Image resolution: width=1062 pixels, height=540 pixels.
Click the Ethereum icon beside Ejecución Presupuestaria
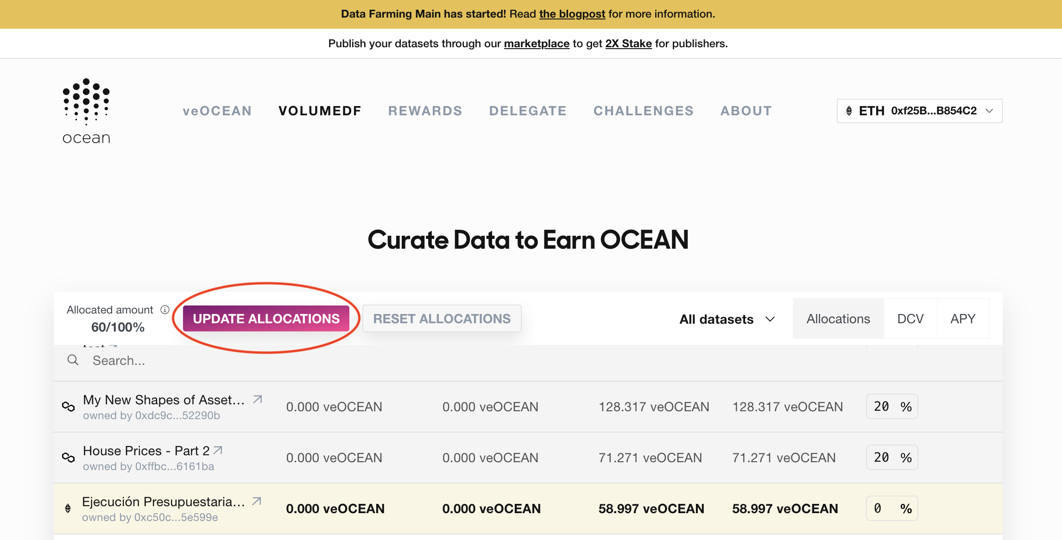click(x=68, y=509)
